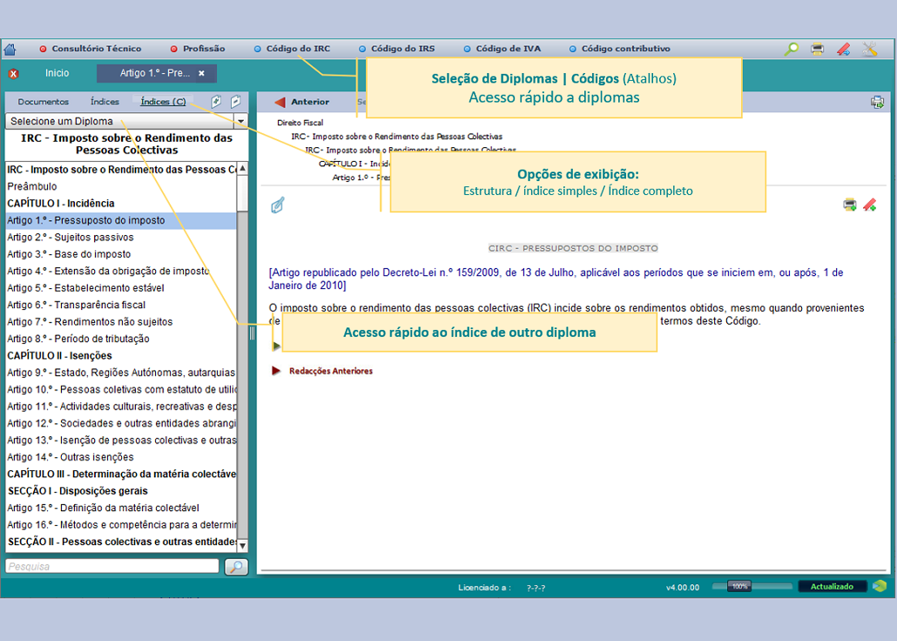
Task: Switch to the Índices view
Action: click(x=105, y=102)
